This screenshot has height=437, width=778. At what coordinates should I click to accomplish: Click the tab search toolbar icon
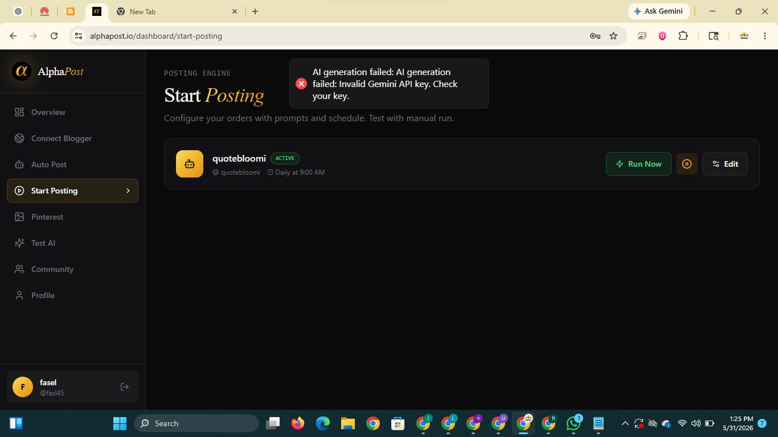click(x=714, y=36)
